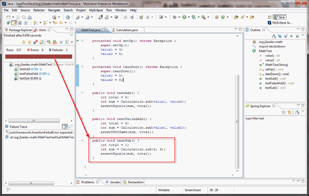This screenshot has height=196, width=309.
Task: Collapse the testSub() method fold
Action: coord(82,140)
